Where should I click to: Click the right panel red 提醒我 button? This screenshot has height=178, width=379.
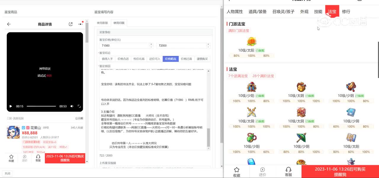pyautogui.click(x=340, y=171)
